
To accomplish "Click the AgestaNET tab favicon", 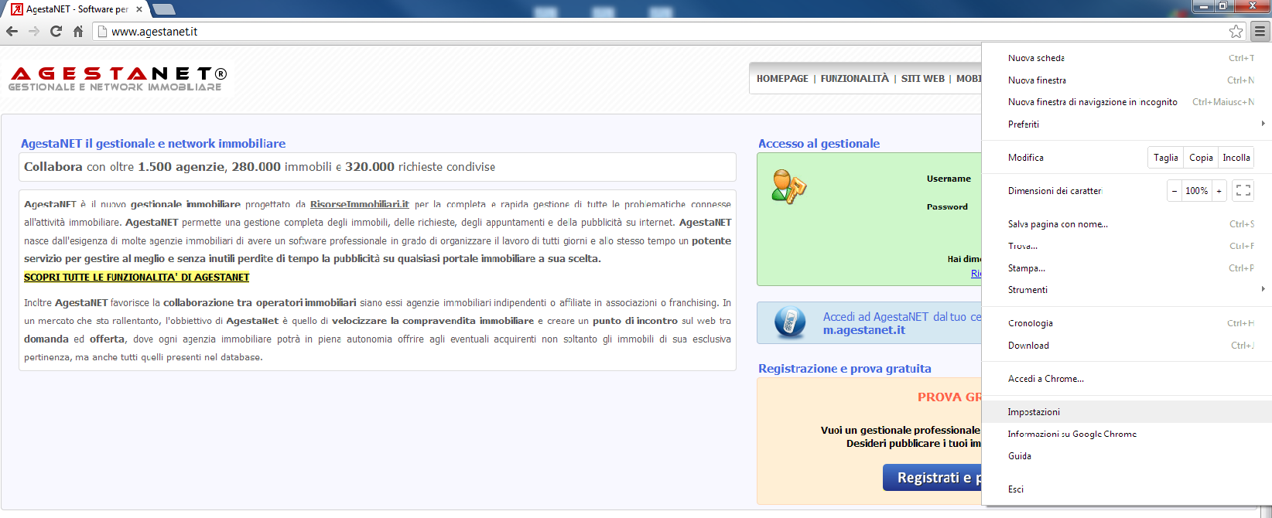I will pyautogui.click(x=17, y=9).
